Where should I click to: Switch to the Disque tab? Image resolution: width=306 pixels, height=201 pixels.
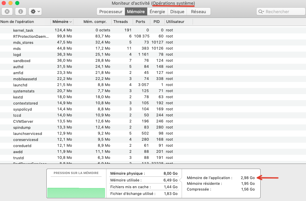pos(177,12)
